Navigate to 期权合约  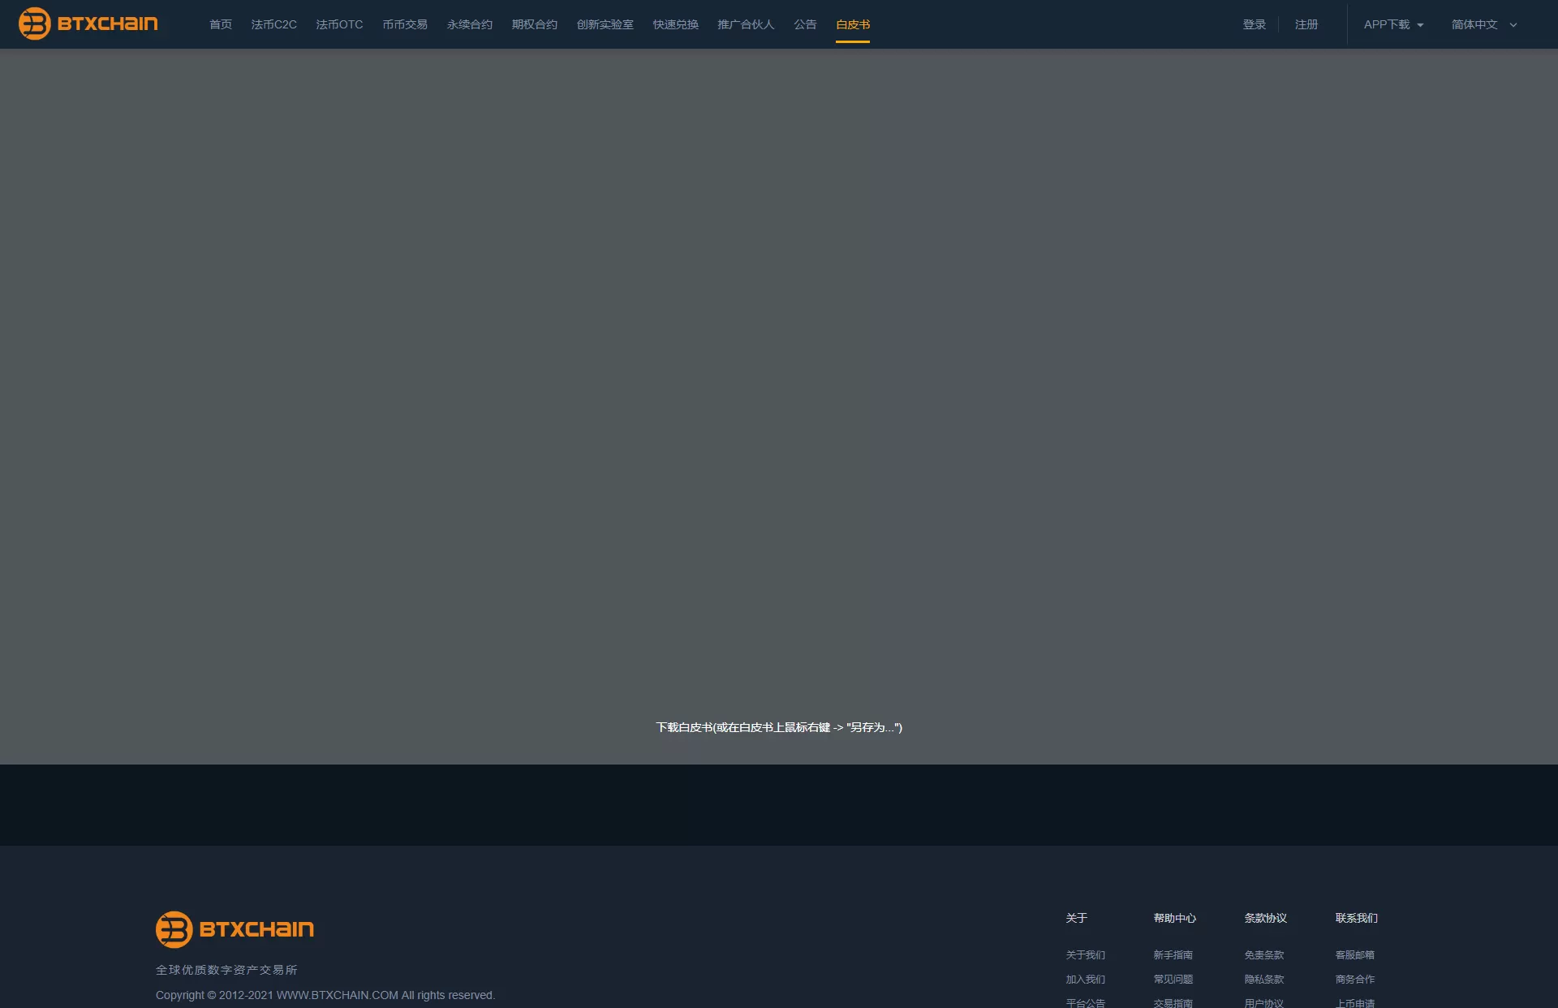(x=535, y=24)
